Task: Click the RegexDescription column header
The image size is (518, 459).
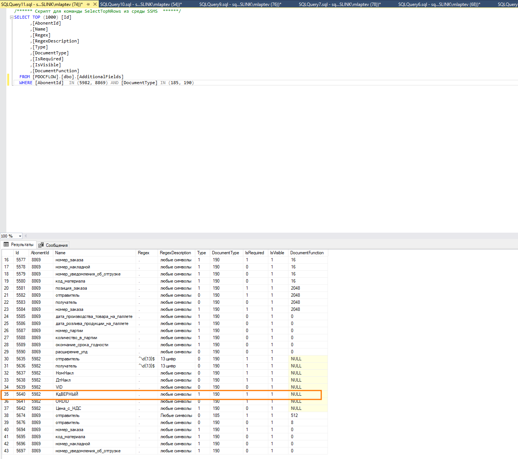Action: [x=177, y=253]
